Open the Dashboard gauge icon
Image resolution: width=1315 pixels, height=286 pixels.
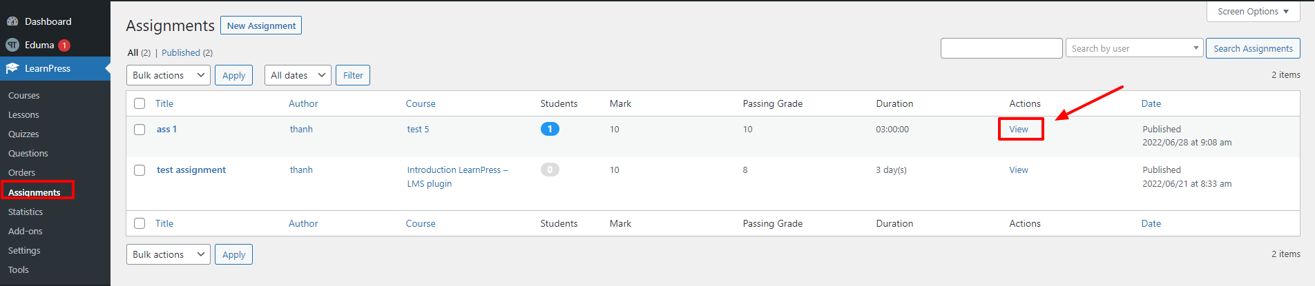pyautogui.click(x=12, y=21)
